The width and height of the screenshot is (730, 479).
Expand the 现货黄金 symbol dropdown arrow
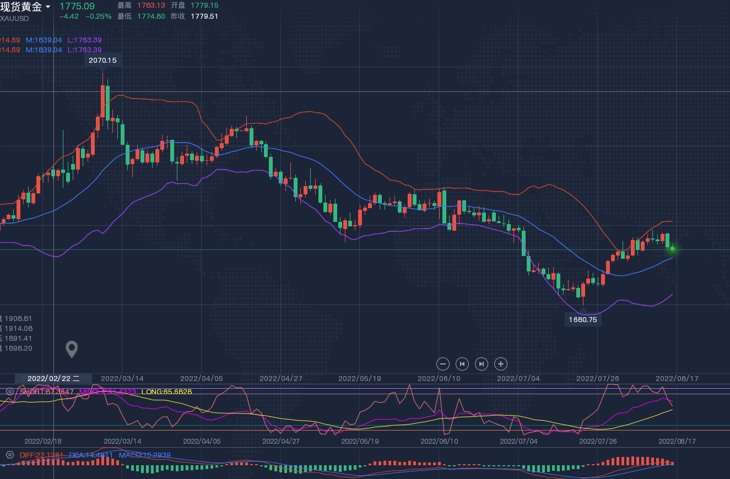tap(48, 7)
